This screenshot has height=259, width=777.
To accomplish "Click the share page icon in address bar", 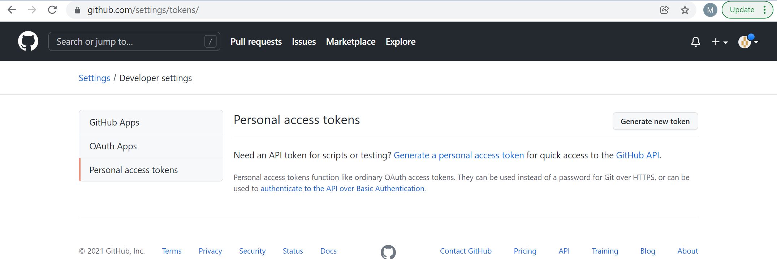I will 664,10.
